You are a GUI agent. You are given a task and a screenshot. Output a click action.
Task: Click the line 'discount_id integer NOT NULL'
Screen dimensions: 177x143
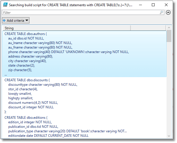click(x=31, y=107)
